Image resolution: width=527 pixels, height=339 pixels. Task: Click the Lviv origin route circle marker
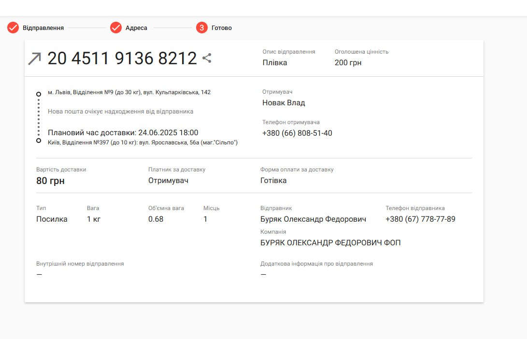pyautogui.click(x=39, y=94)
